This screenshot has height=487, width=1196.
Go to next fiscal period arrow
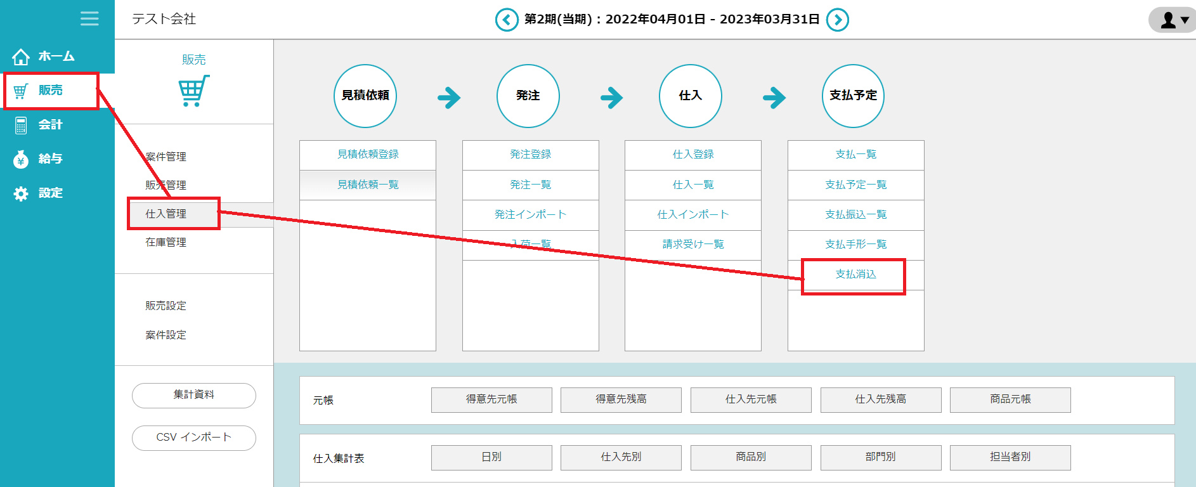(x=838, y=20)
